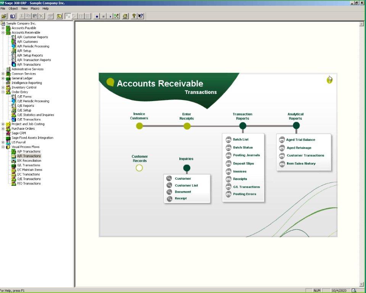Click the Posting Journals report link
This screenshot has width=366, height=293.
[x=246, y=155]
